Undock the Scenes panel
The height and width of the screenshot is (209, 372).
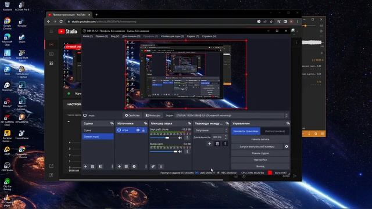(x=112, y=124)
